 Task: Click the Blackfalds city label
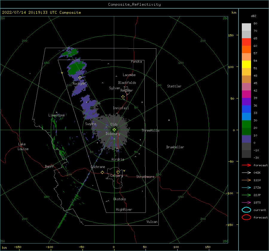[x=127, y=83]
